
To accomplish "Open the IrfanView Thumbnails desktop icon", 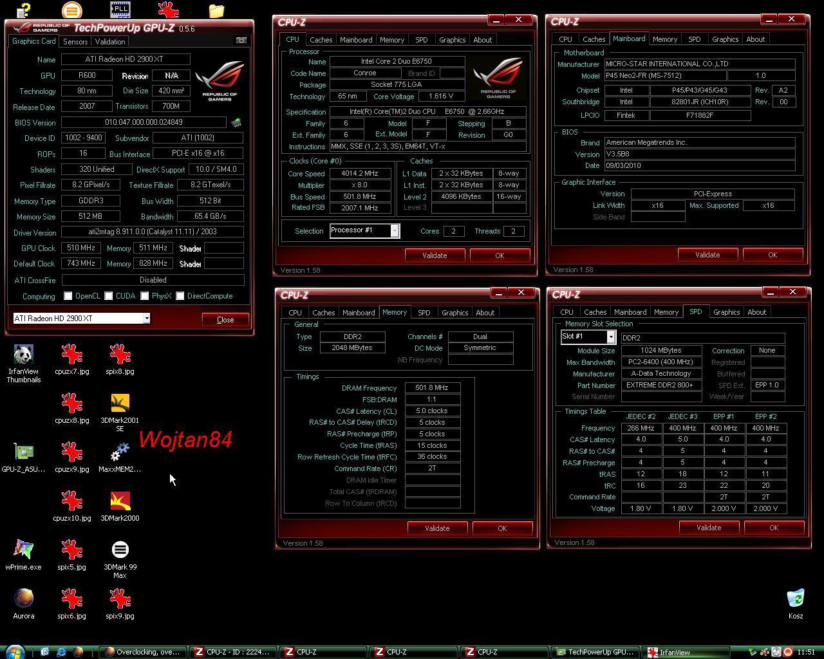I will 23,364.
